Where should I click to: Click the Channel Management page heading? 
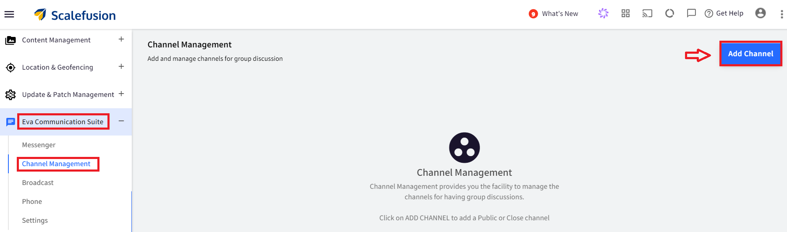point(190,44)
